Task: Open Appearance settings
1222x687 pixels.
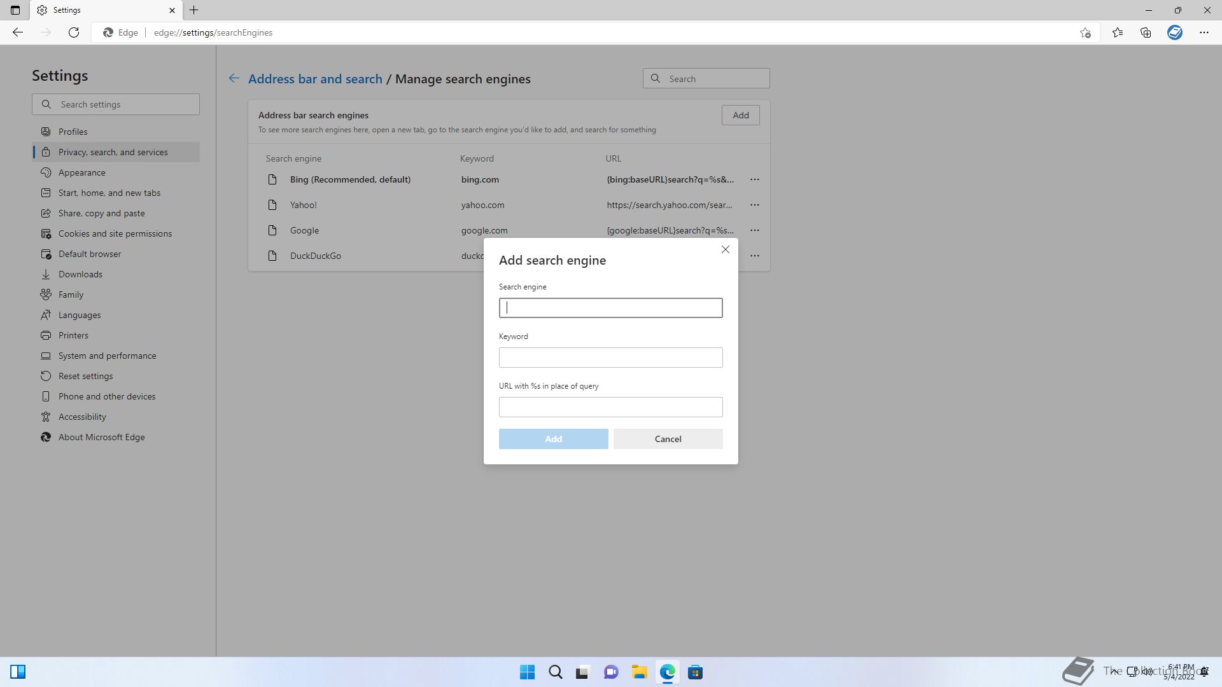Action: click(116, 172)
